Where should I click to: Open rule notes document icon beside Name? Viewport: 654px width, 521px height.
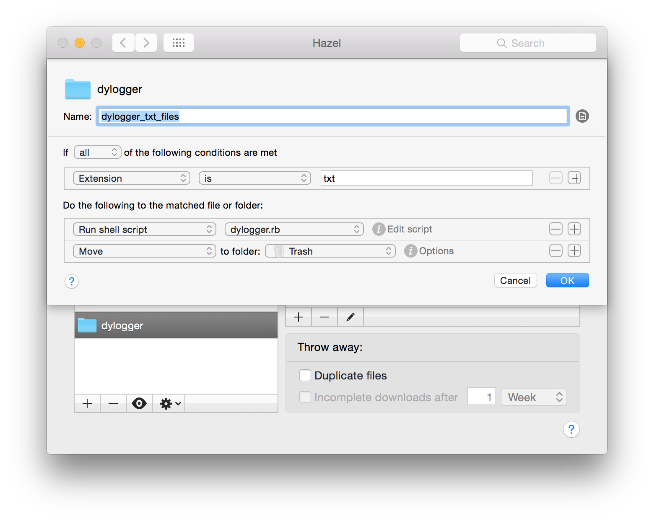[582, 116]
